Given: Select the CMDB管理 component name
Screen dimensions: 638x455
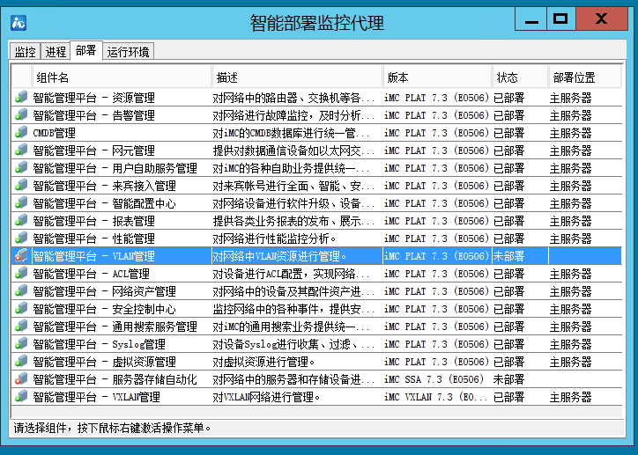Looking at the screenshot, I should [54, 133].
